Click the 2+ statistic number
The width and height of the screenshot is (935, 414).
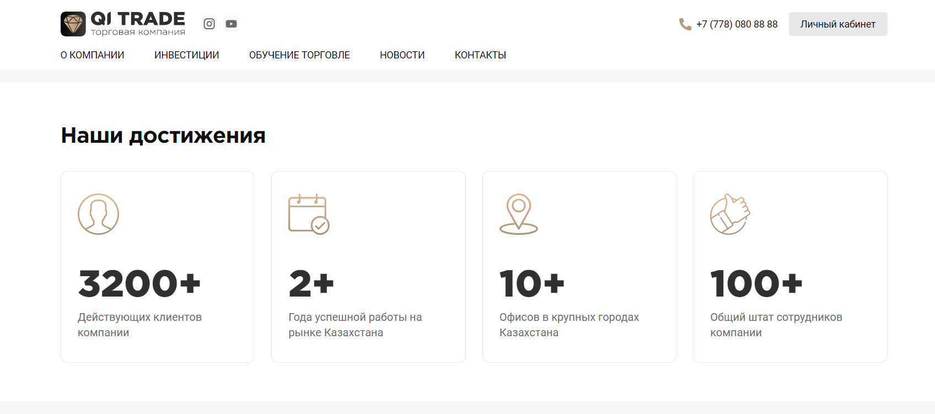(x=311, y=283)
